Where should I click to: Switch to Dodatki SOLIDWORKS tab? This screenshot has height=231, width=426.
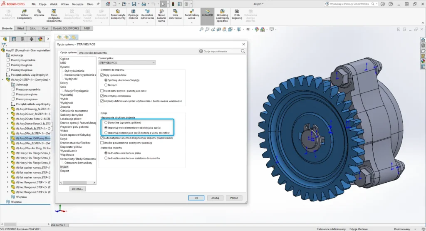66,28
